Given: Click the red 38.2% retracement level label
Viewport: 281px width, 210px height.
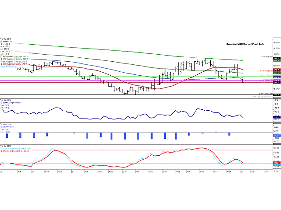Looking at the screenshot, I should (x=266, y=71).
